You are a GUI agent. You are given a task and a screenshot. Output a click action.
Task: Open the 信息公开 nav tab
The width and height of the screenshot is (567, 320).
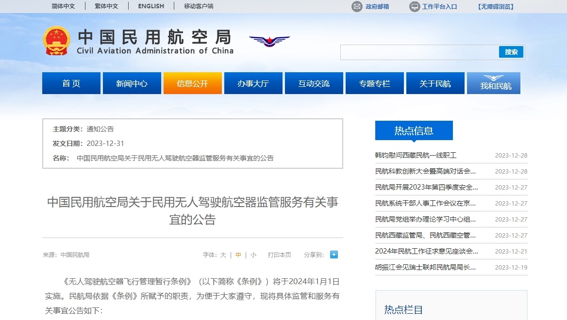(x=193, y=83)
